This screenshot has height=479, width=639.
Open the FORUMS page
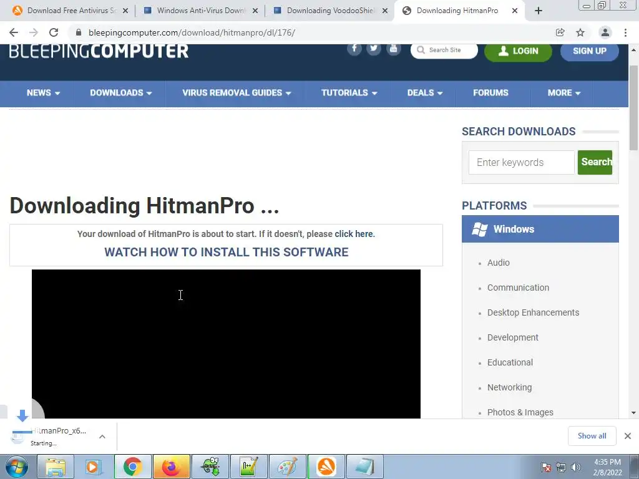(x=490, y=93)
